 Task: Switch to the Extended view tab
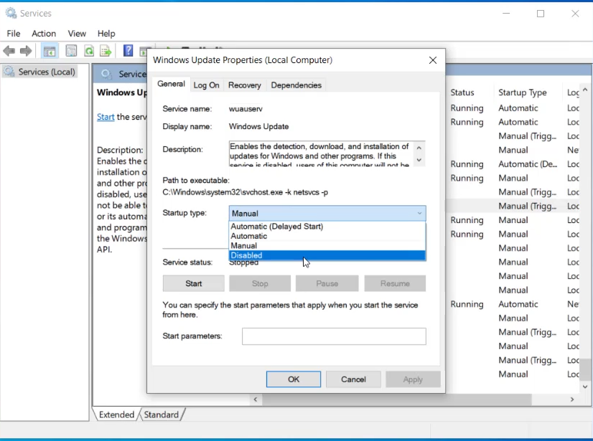[x=116, y=414]
